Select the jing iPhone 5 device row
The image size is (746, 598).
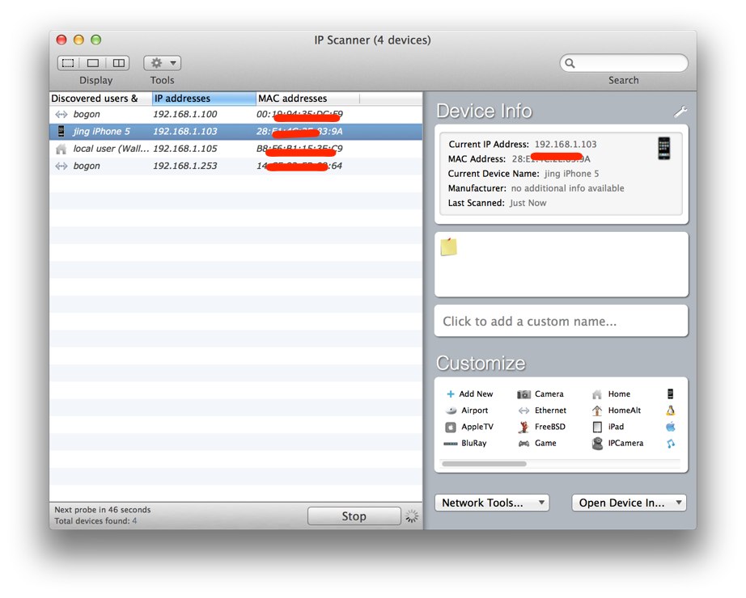click(x=235, y=131)
